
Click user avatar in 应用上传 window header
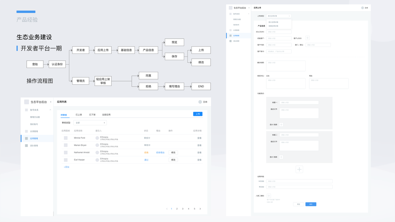[x=362, y=8]
